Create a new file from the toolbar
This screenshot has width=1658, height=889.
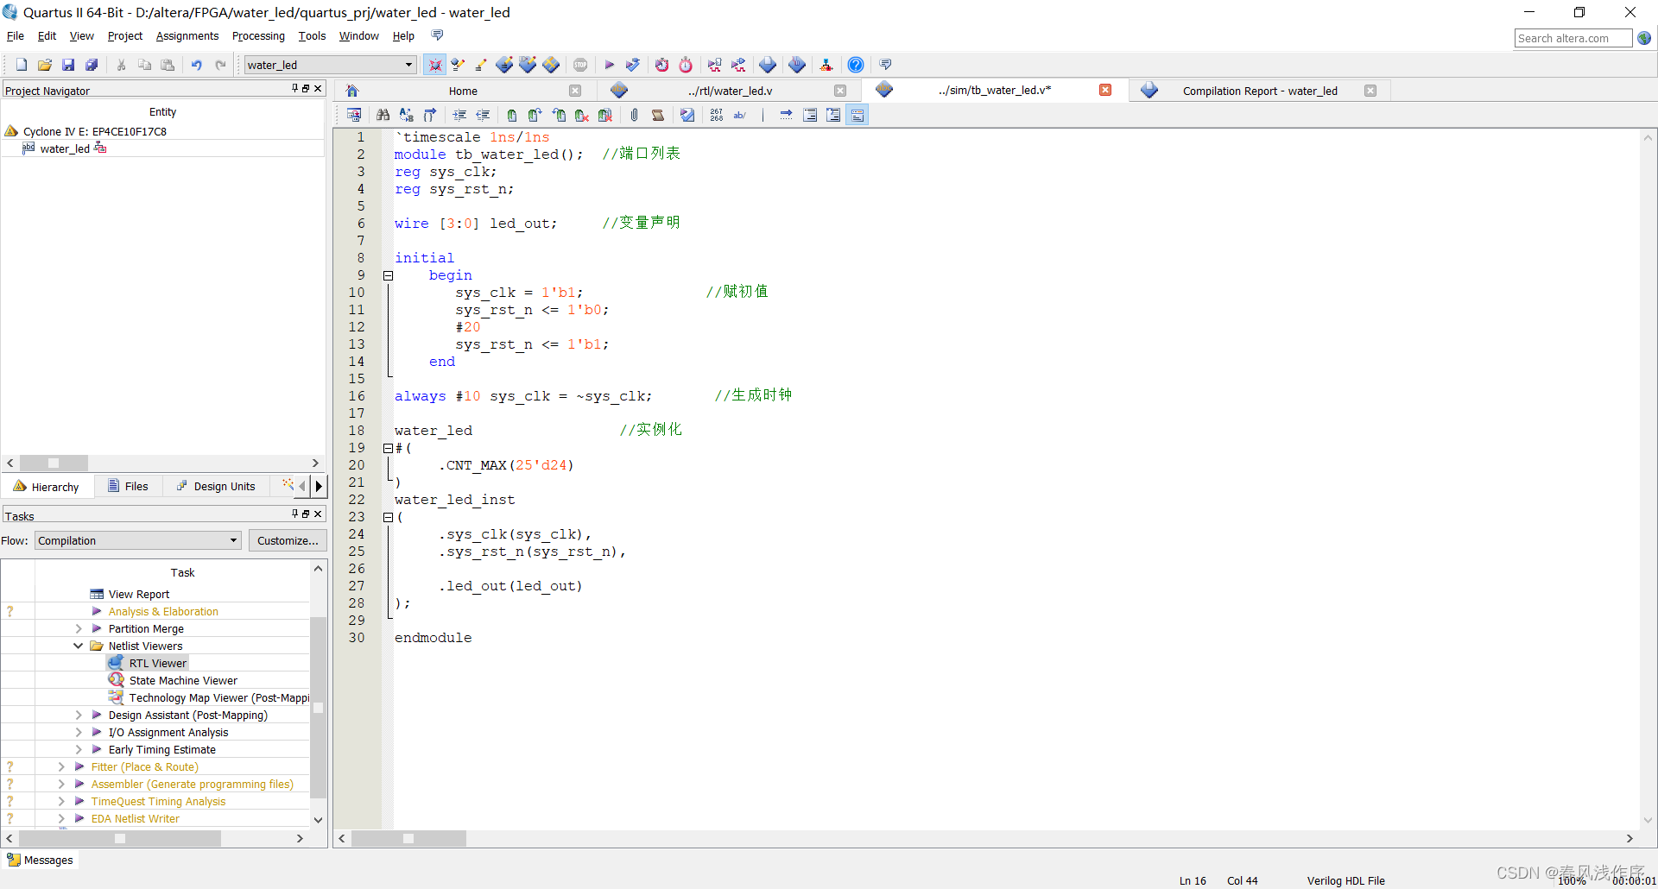[x=22, y=65]
